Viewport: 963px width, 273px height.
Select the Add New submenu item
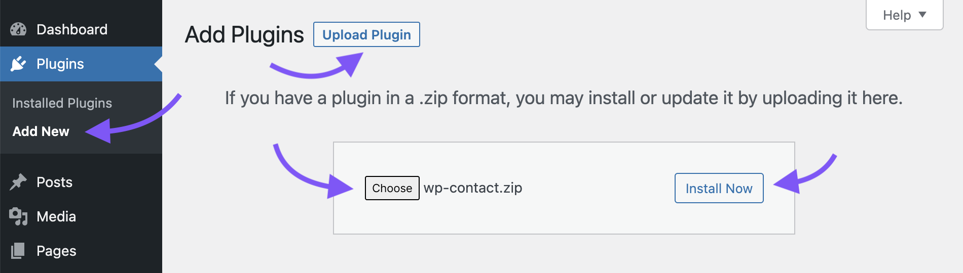click(41, 131)
